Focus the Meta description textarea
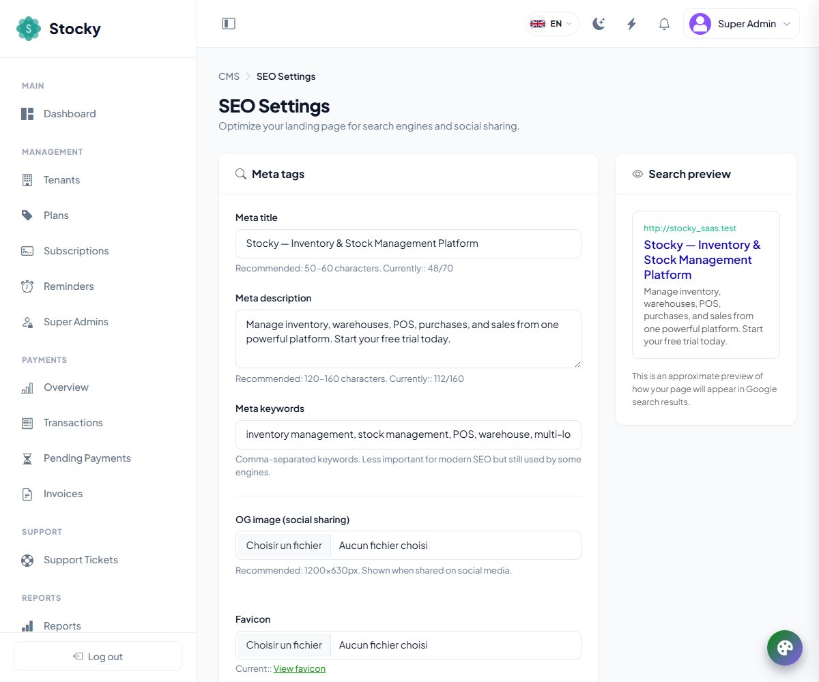The width and height of the screenshot is (819, 682). pyautogui.click(x=408, y=339)
